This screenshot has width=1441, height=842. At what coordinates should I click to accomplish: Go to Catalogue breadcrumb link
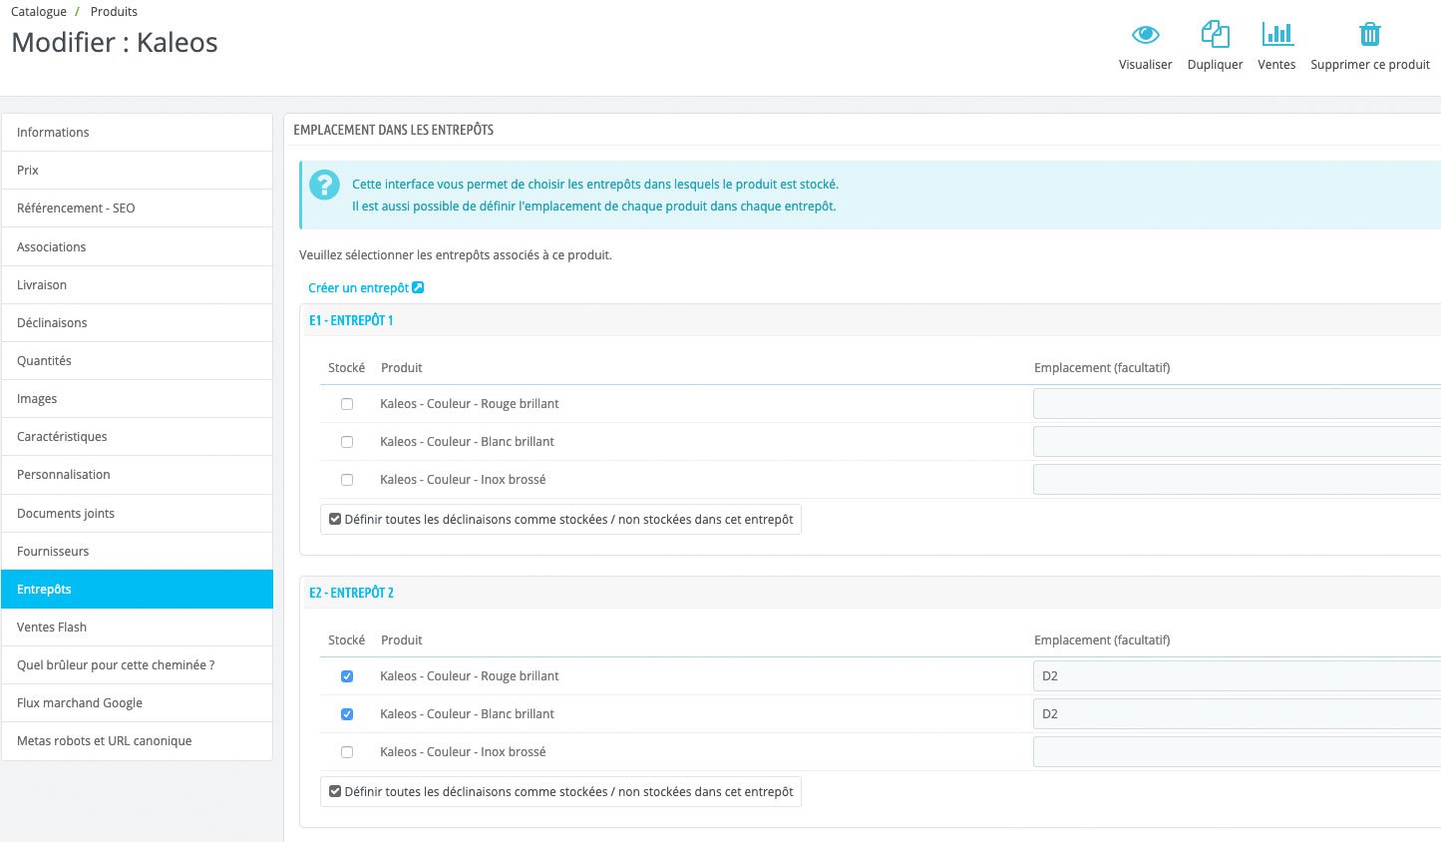point(39,12)
